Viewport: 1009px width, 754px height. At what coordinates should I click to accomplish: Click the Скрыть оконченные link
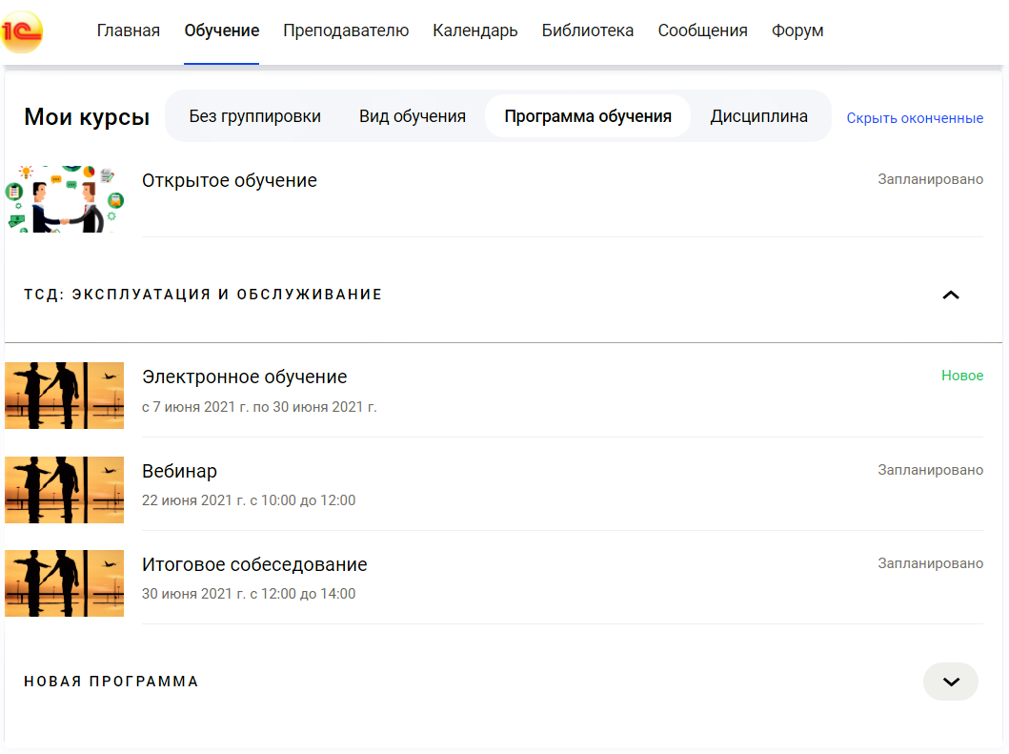point(915,118)
